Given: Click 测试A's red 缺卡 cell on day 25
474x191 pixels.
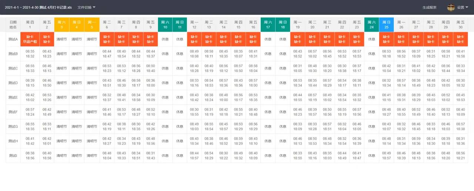Looking at the screenshot, I should tap(386, 39).
